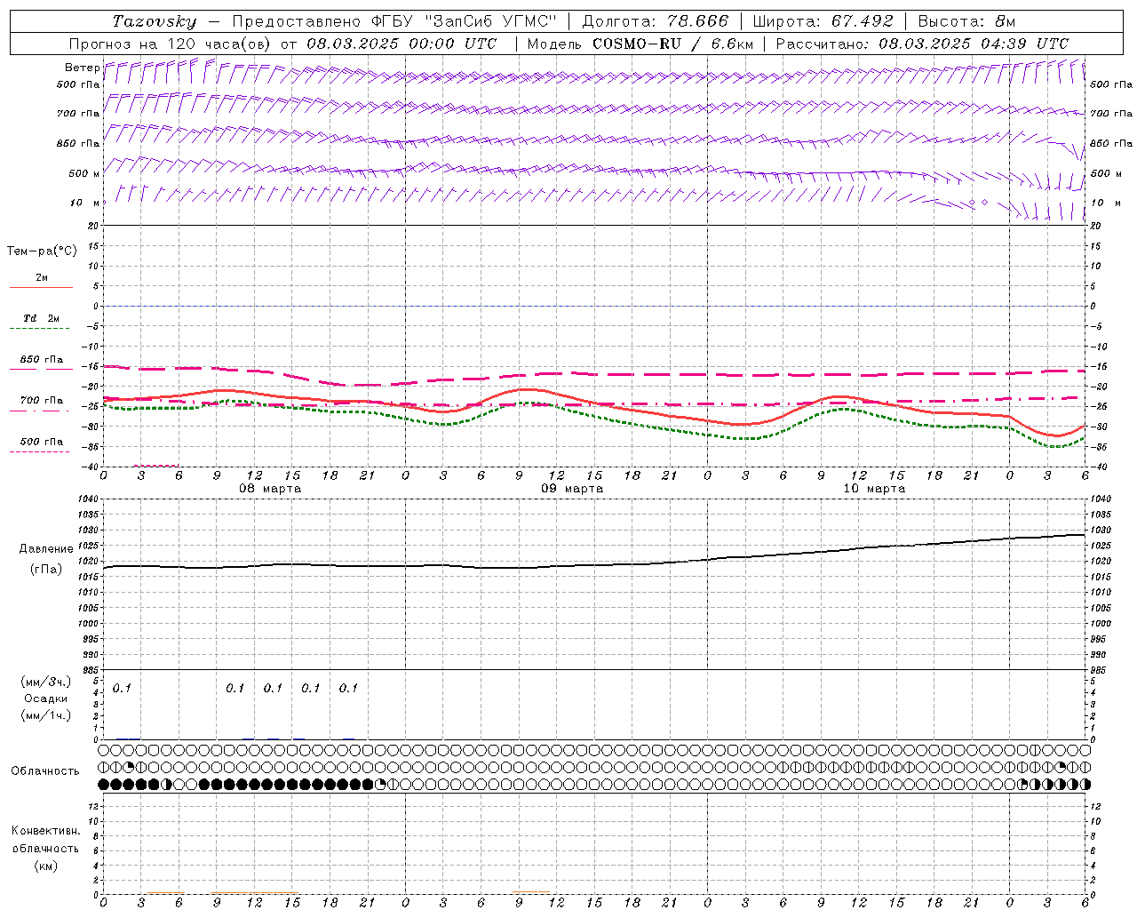
Task: Click the date label "08 марта"
Action: [271, 489]
